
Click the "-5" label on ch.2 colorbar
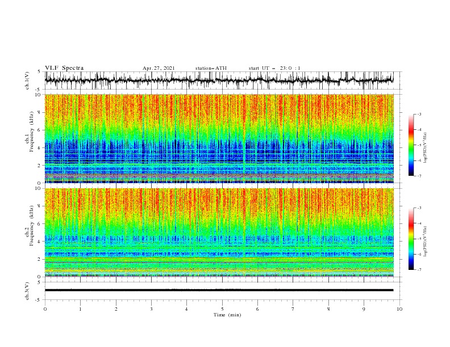419,239
